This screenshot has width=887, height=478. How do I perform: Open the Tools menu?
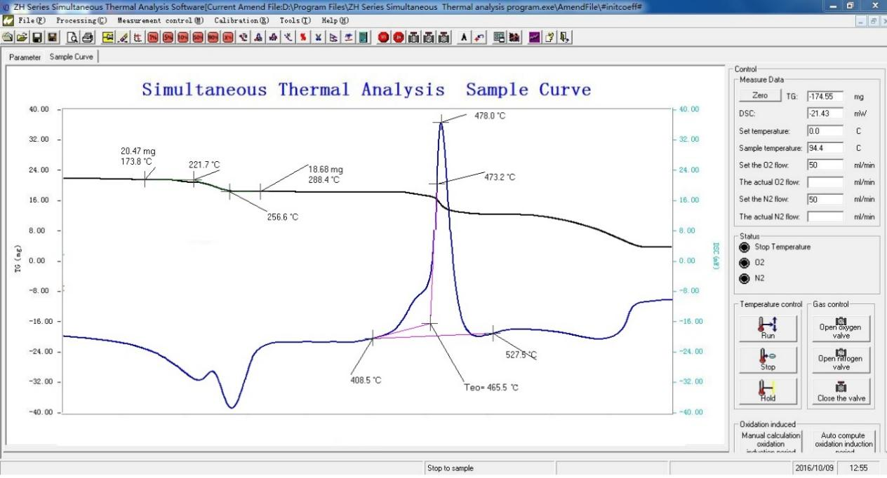[295, 21]
